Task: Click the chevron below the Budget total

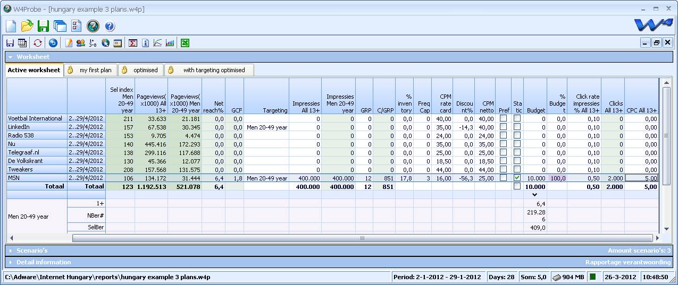Action: 535,195
